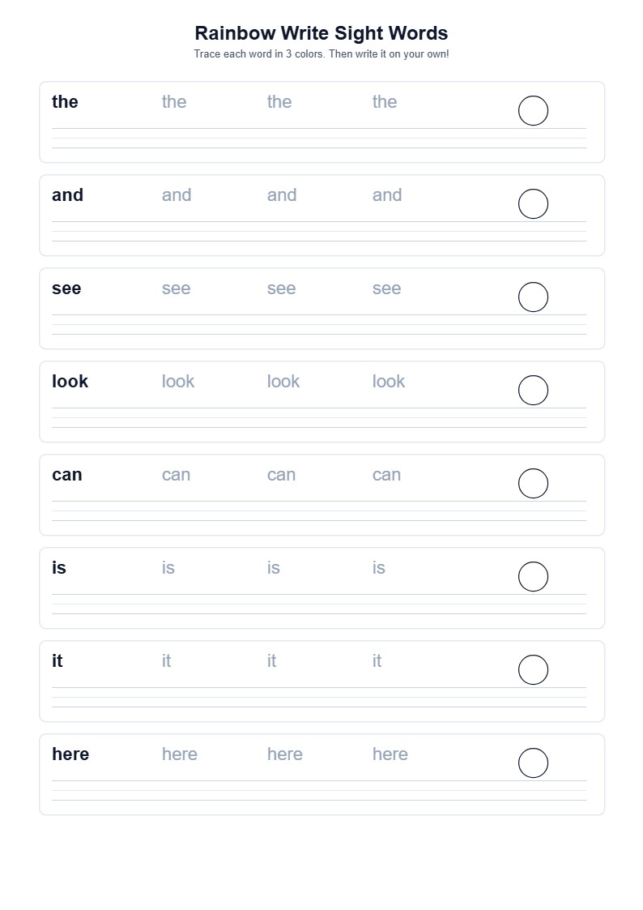The image size is (643, 910).
Task: Mark the 'here' row completion circle
Action: (533, 763)
